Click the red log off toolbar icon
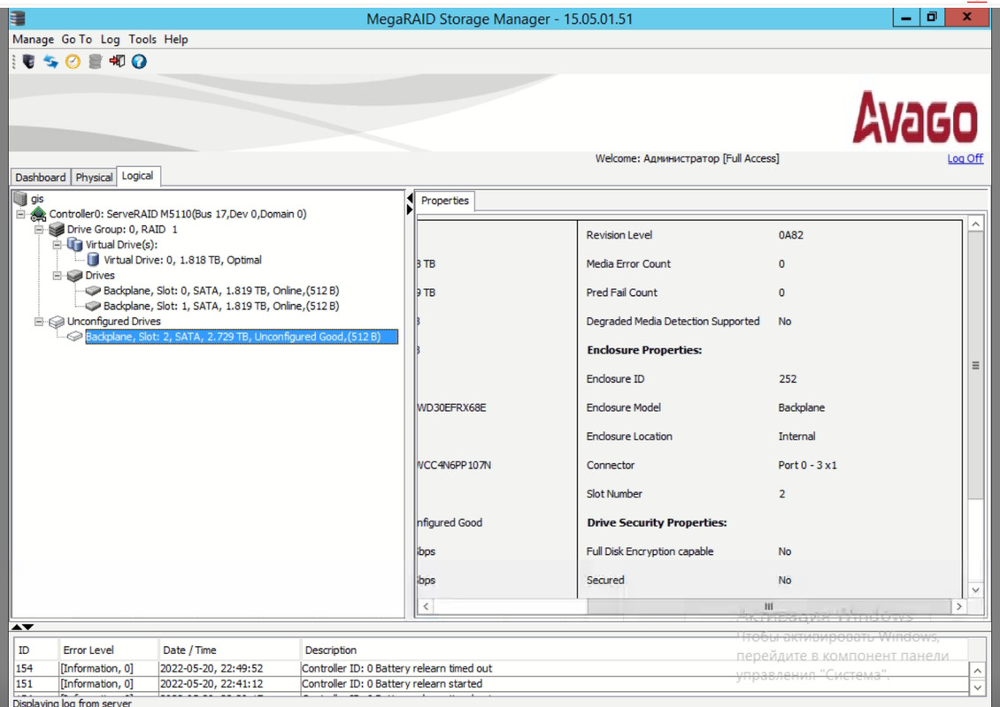Viewport: 1000px width, 707px height. click(x=117, y=61)
